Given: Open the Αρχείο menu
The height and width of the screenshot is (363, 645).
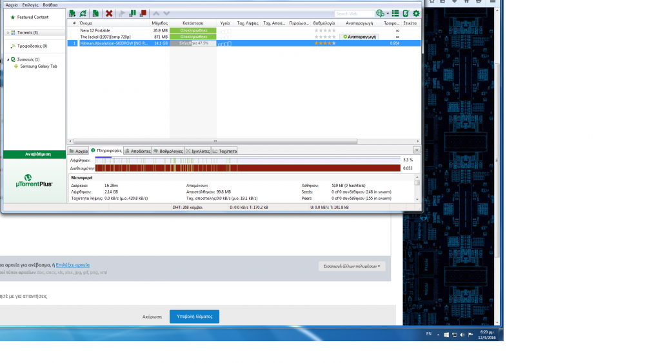Looking at the screenshot, I should pos(12,5).
